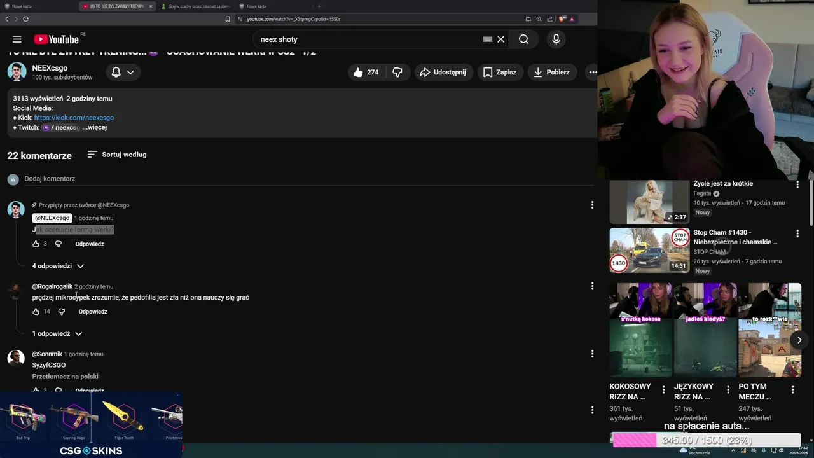Open options for JĘZYKOWY RIZZ short
814x458 pixels.
[728, 390]
